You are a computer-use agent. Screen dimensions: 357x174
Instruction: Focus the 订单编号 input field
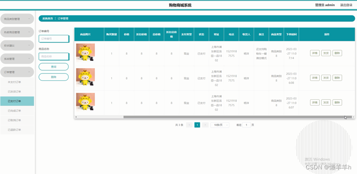(x=54, y=39)
